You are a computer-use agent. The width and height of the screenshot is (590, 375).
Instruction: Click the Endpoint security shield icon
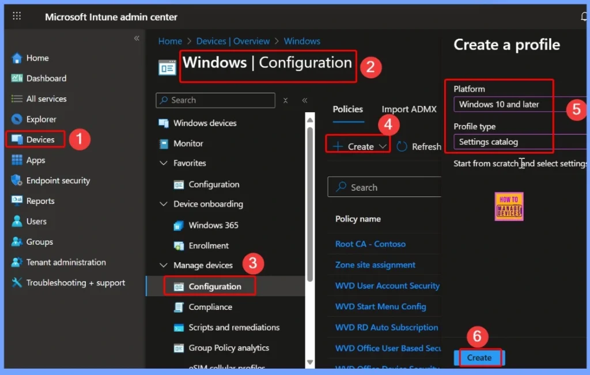(x=17, y=180)
